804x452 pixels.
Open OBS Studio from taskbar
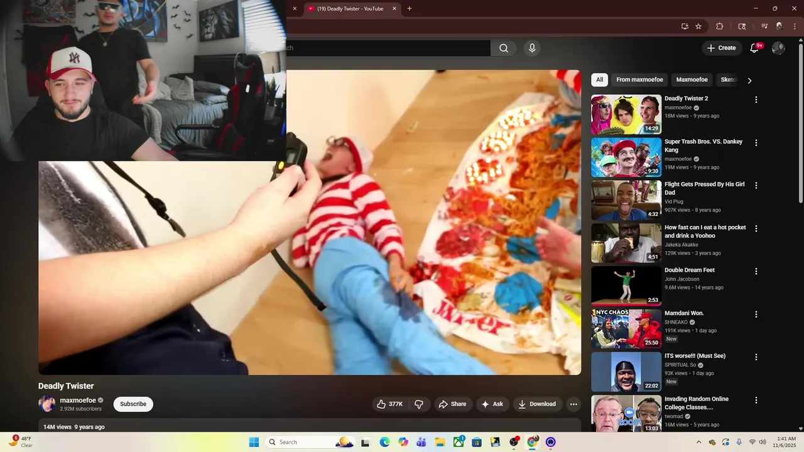pos(514,442)
